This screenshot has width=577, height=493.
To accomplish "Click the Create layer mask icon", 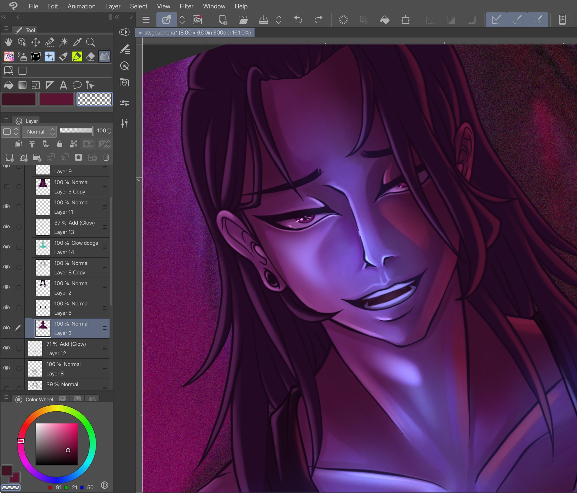I will coord(78,157).
